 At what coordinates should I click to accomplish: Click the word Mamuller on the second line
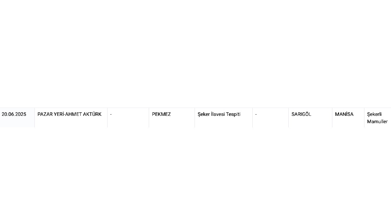click(x=377, y=122)
